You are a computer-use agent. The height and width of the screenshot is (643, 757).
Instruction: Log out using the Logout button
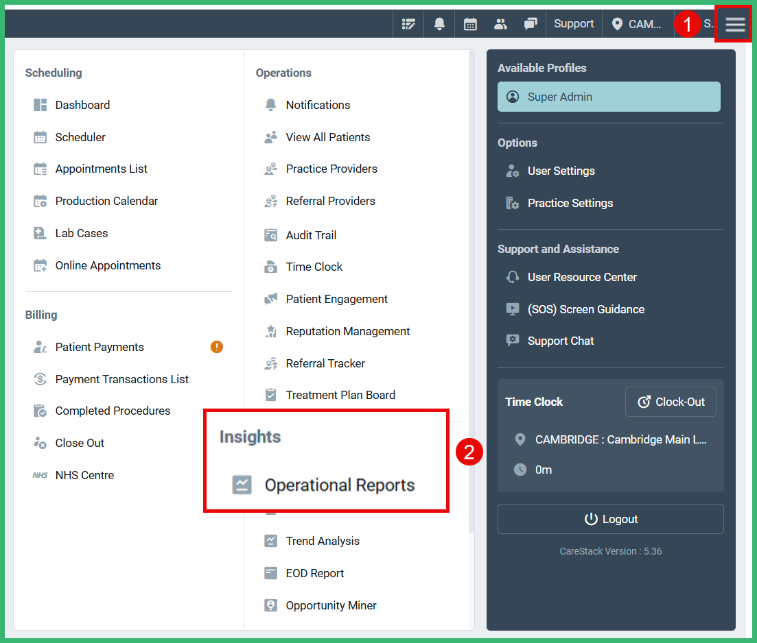(610, 519)
